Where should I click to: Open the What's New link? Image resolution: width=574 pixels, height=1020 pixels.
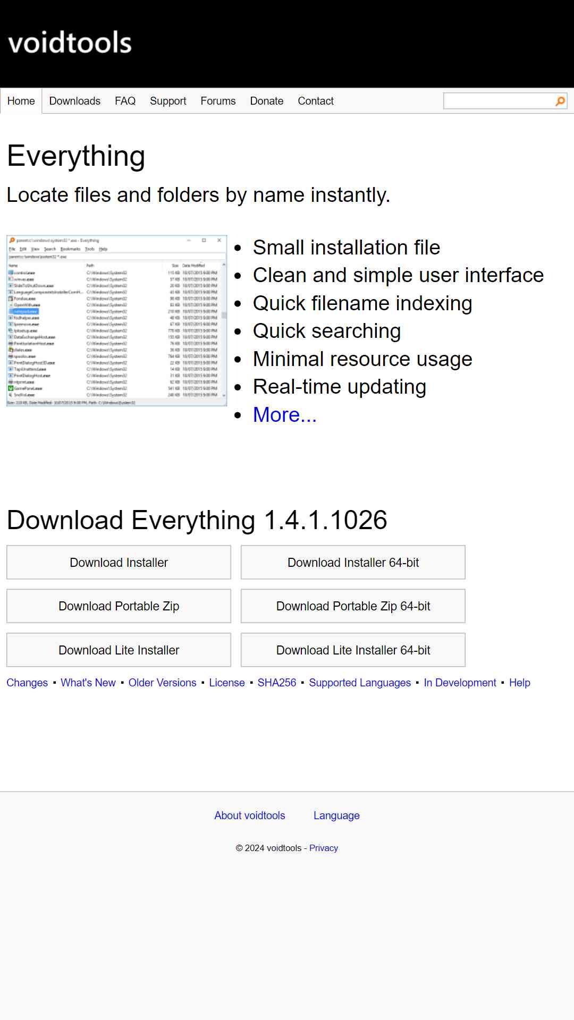pos(88,683)
